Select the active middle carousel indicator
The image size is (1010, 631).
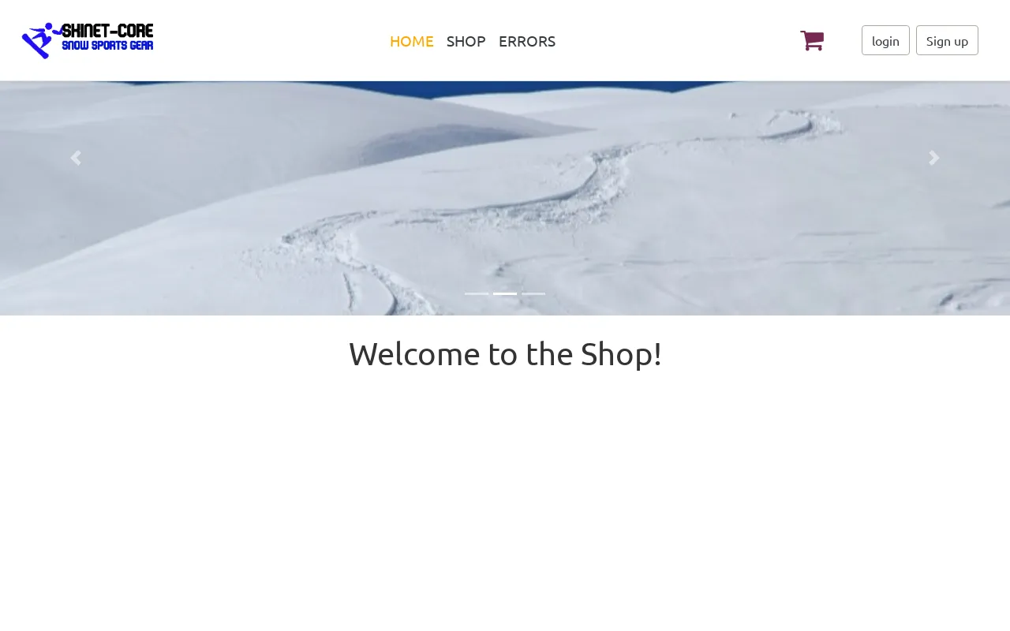point(505,293)
